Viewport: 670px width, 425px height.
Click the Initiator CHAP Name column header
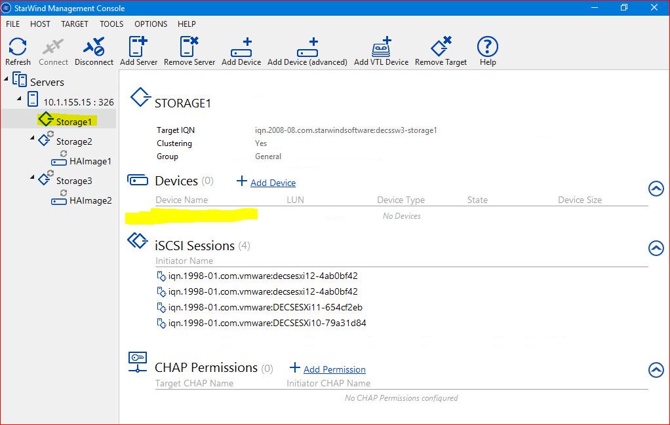pyautogui.click(x=328, y=383)
